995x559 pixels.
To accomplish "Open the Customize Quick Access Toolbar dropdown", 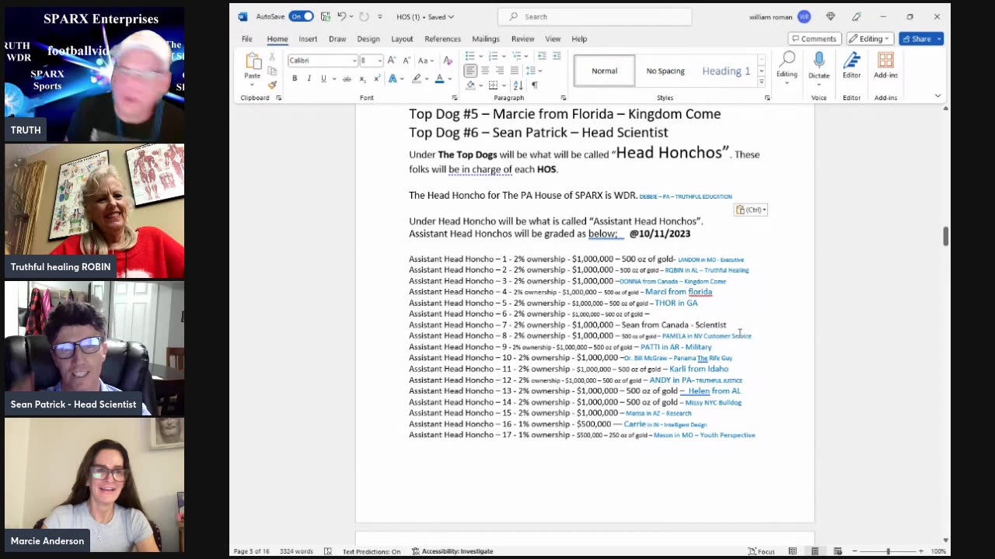I will point(380,16).
